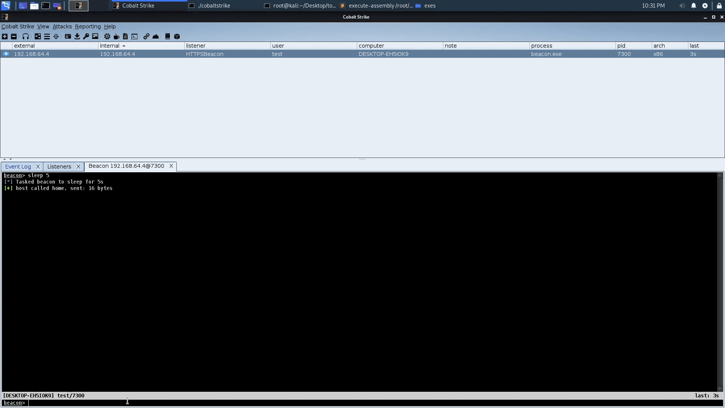
Task: Launch terminal from panel launcher icon
Action: 46,6
